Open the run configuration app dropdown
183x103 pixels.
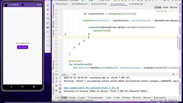(x=91, y=1)
